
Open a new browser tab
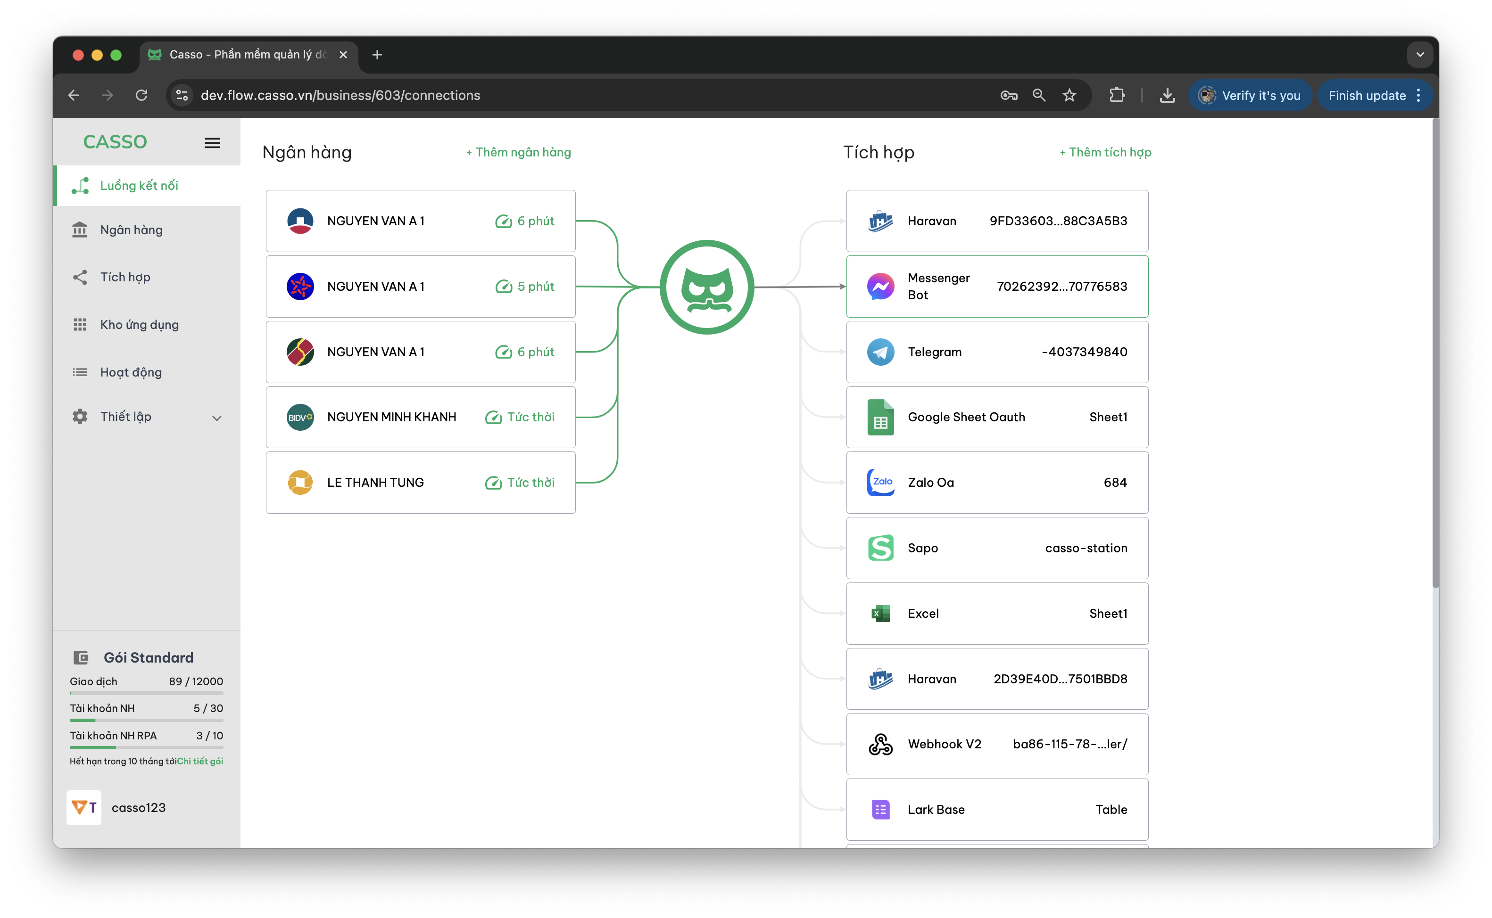[x=377, y=55]
